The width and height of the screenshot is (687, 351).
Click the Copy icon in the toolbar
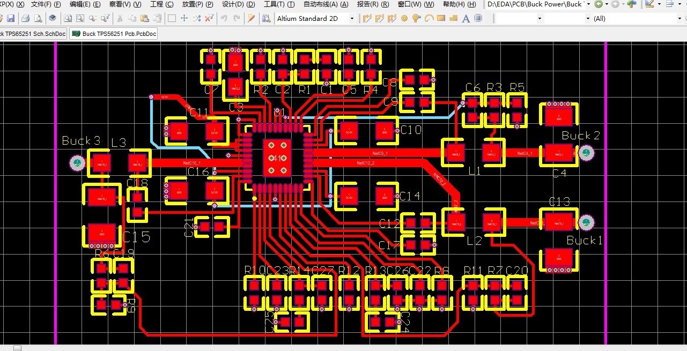click(132, 18)
